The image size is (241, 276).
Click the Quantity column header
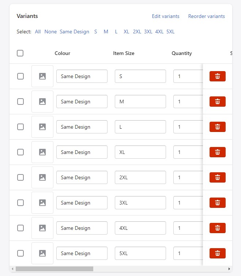[182, 54]
